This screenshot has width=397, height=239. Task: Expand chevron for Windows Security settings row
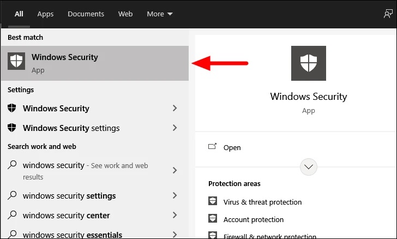tap(175, 128)
